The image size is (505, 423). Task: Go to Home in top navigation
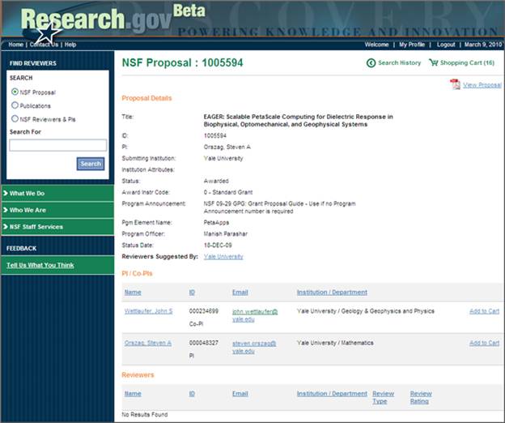coord(15,45)
